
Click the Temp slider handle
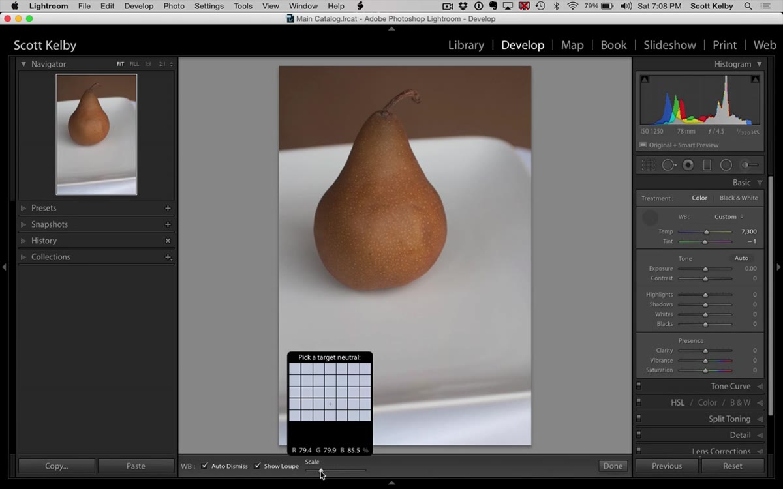tap(706, 232)
